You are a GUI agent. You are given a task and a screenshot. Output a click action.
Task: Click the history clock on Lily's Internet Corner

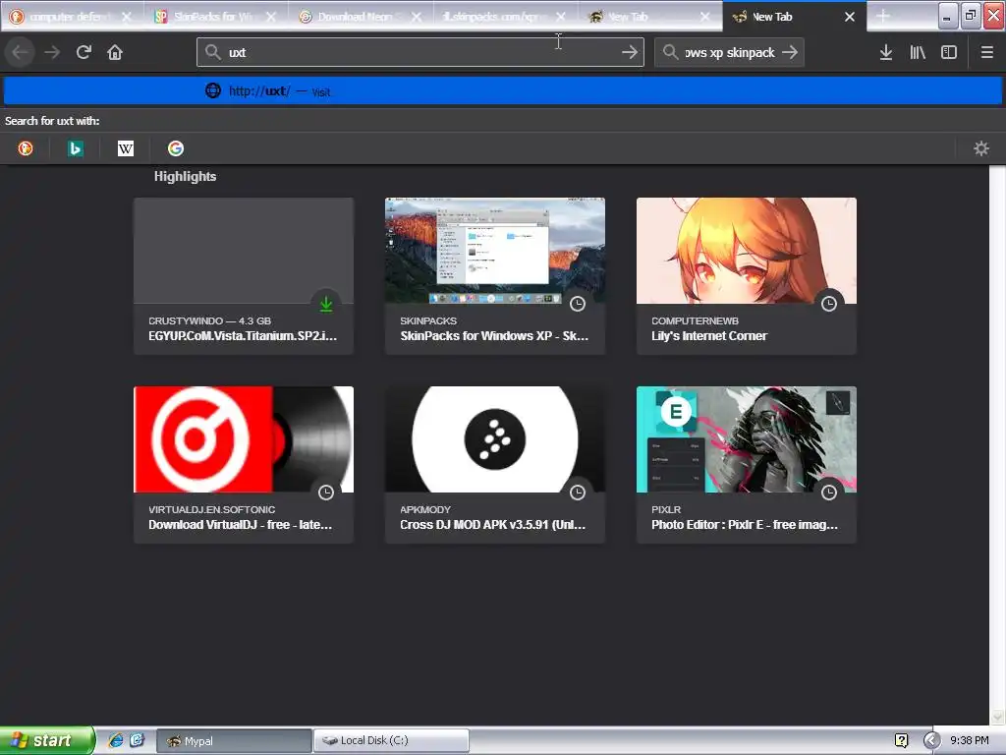point(829,304)
